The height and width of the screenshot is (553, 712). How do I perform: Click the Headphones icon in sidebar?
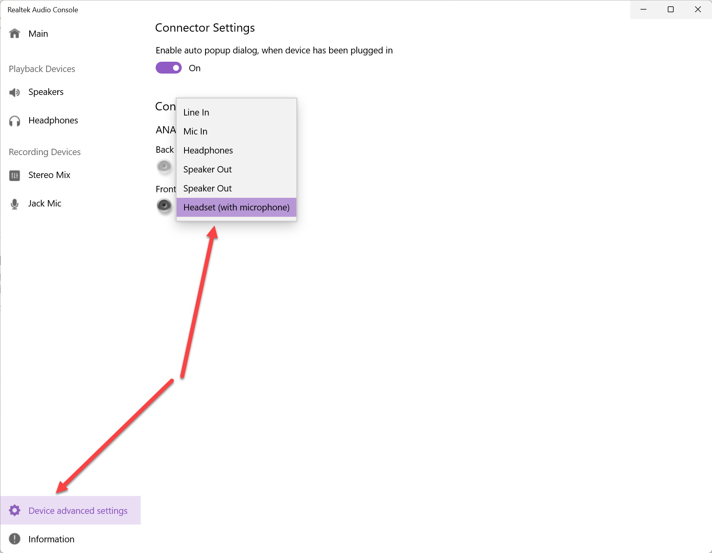pyautogui.click(x=15, y=121)
